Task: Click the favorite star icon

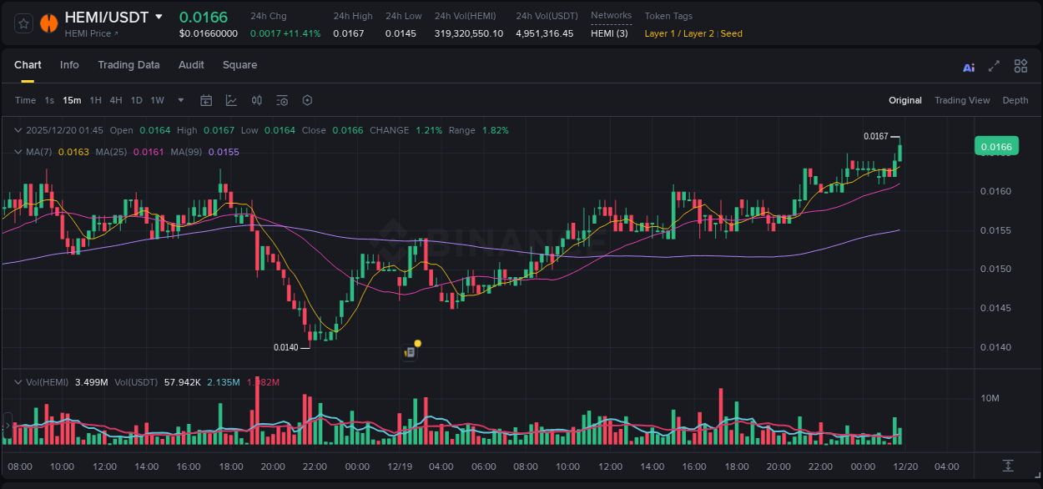Action: 23,23
